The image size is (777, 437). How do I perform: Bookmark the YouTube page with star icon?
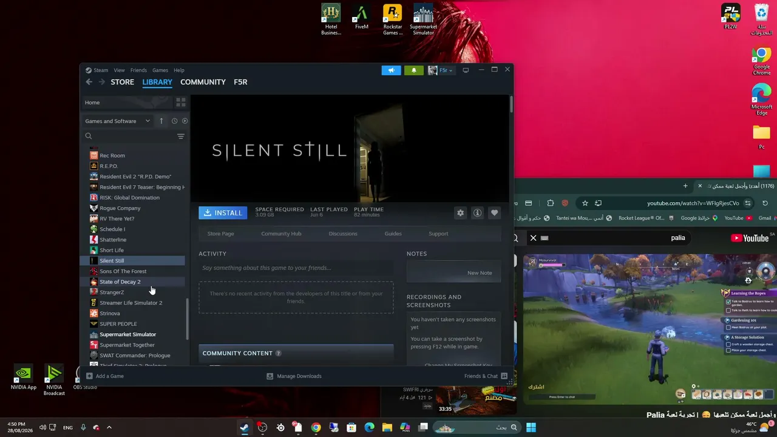tap(585, 203)
